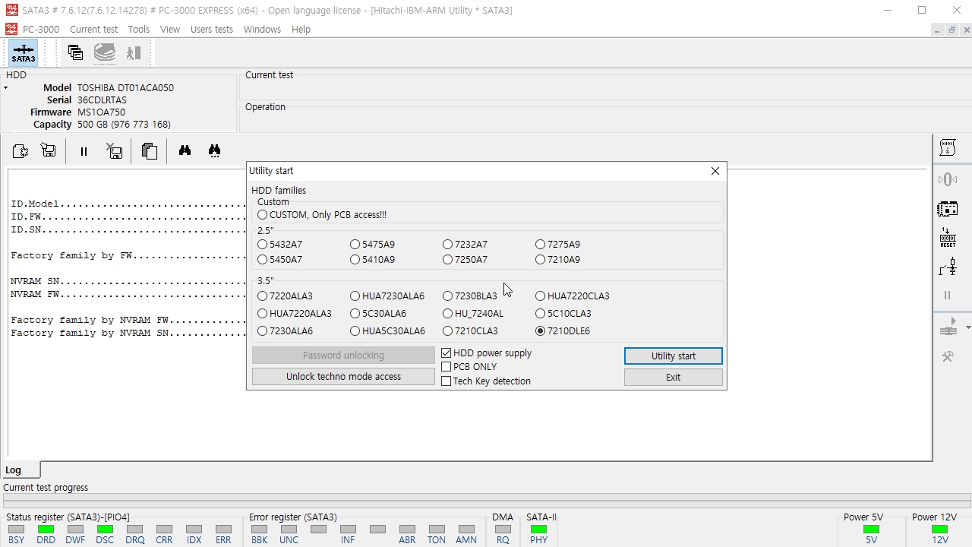Click the floppy icon with X mark

115,150
